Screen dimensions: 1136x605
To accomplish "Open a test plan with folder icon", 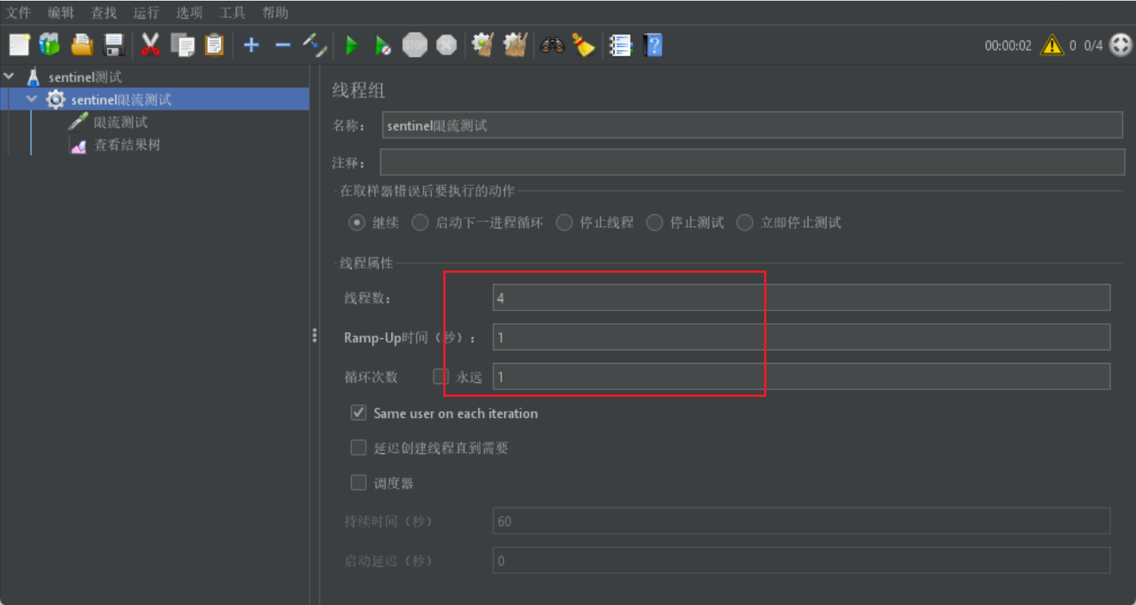I will (x=82, y=45).
